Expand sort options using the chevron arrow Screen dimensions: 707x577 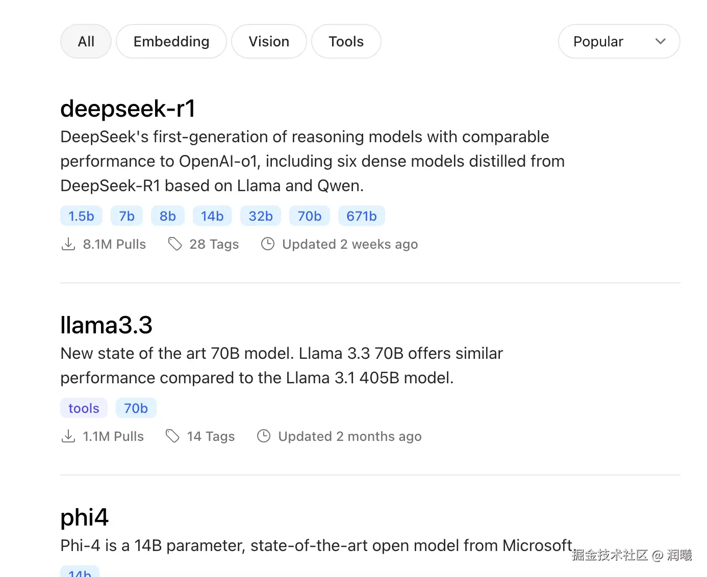point(661,41)
